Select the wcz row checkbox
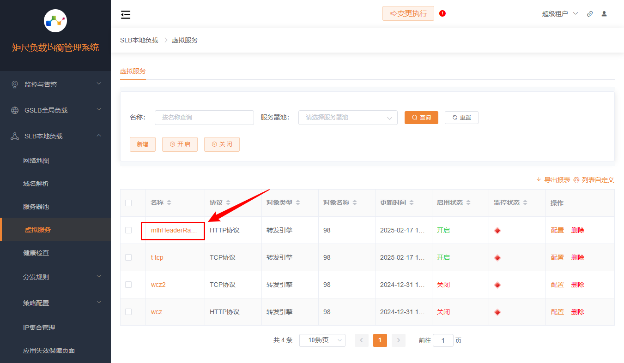 [x=128, y=312]
